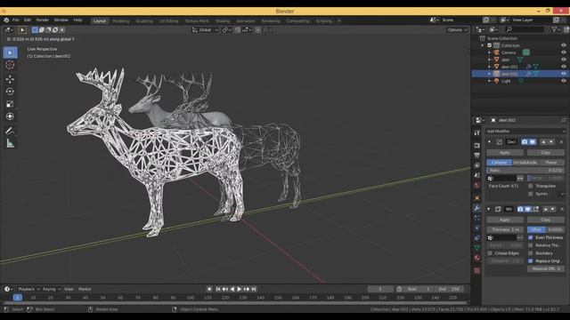The image size is (570, 320).
Task: Uncheck Replace Original option
Action: [x=531, y=261]
